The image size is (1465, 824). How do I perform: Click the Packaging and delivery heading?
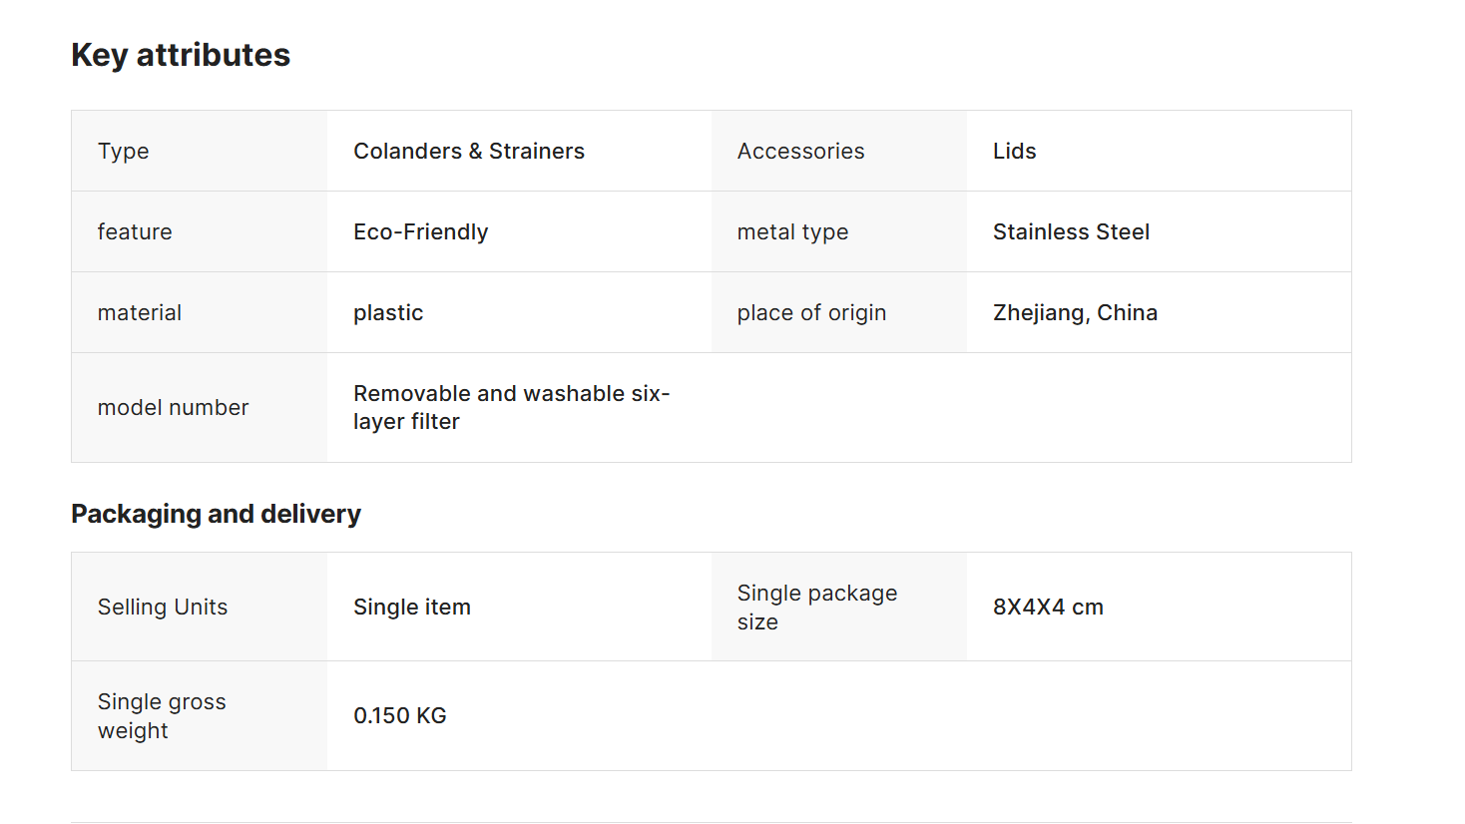(216, 514)
